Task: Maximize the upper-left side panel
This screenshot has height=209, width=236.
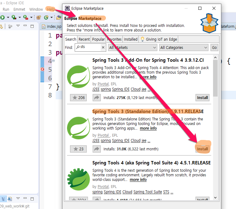Action: [32, 26]
